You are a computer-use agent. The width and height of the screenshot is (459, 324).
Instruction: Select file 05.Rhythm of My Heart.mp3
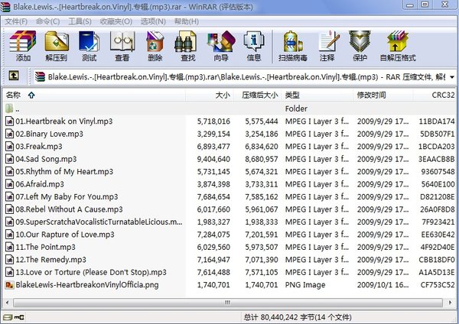coord(64,172)
